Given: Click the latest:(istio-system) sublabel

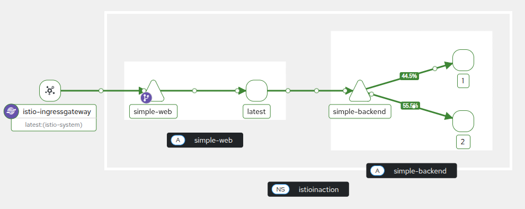Looking at the screenshot, I should point(54,125).
